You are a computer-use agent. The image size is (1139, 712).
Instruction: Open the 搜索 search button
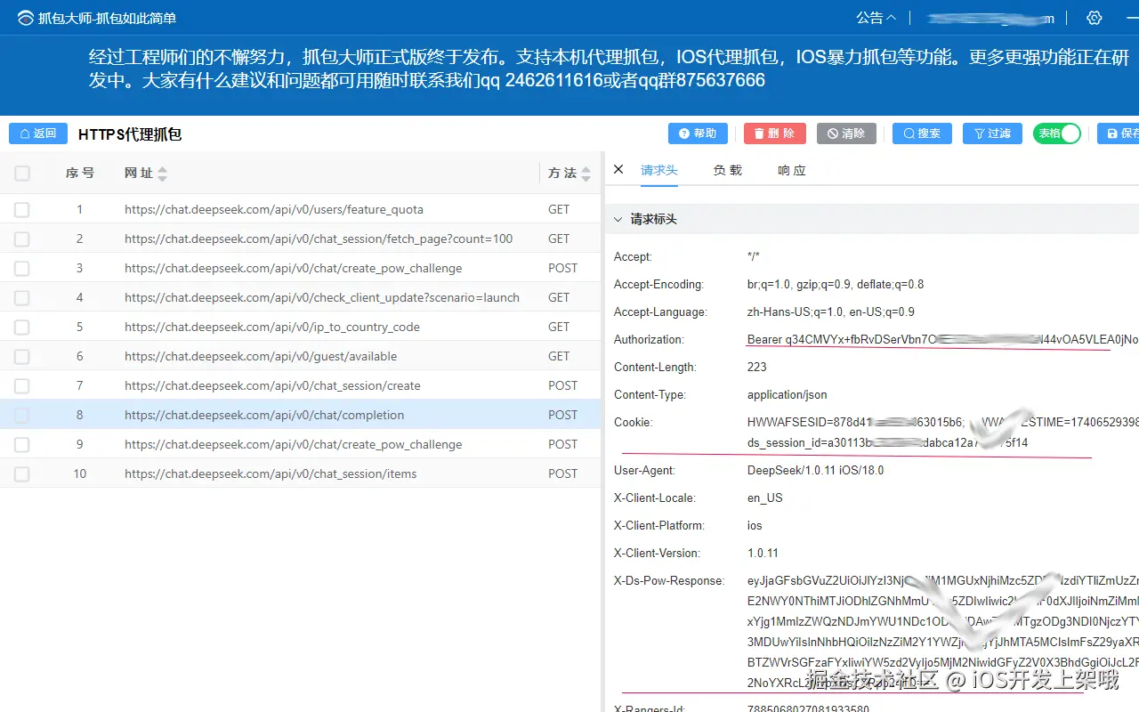tap(922, 133)
